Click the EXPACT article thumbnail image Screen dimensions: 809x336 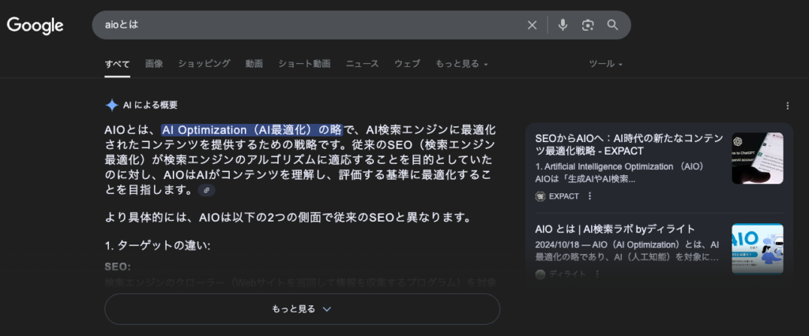tap(758, 159)
